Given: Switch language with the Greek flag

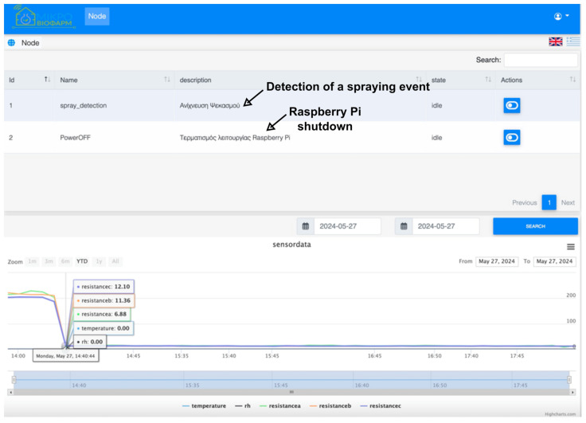Looking at the screenshot, I should click(573, 41).
